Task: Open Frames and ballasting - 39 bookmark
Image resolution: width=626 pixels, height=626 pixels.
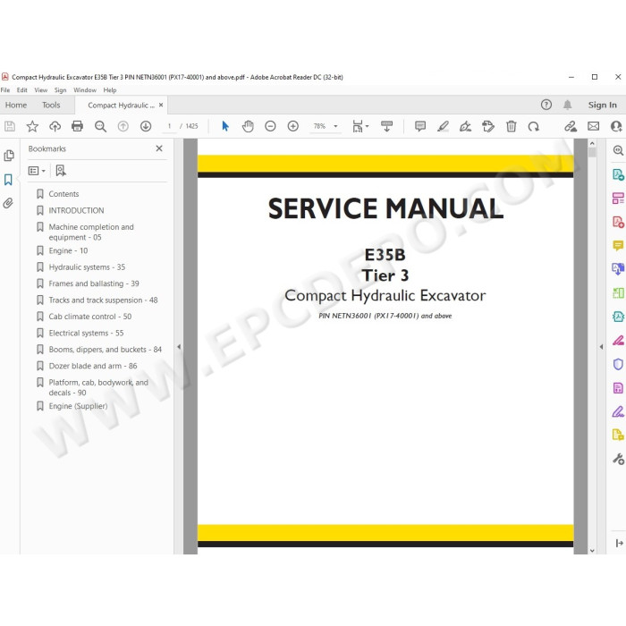Action: (93, 283)
